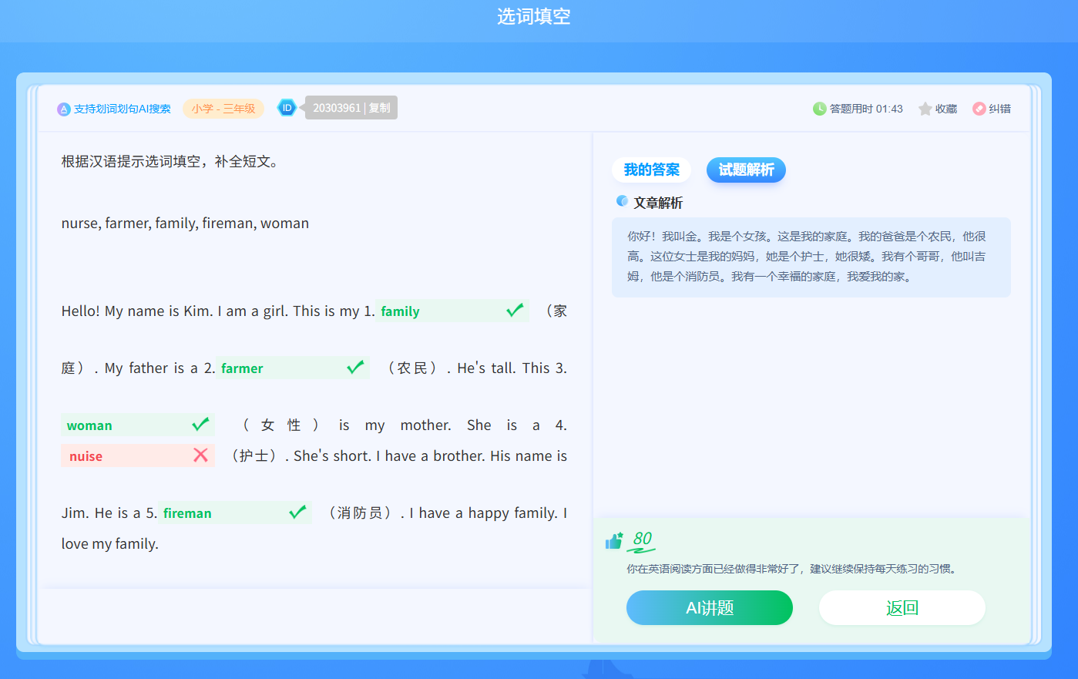Click the green clock timer icon
Screen dimensions: 1078x679
pos(819,109)
